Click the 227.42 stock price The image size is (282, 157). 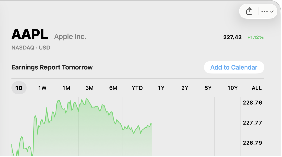coord(232,37)
